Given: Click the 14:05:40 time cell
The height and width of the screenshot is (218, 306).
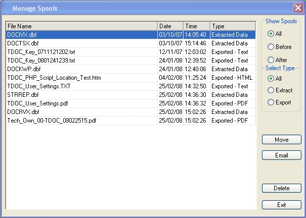Looking at the screenshot, I should [x=197, y=35].
